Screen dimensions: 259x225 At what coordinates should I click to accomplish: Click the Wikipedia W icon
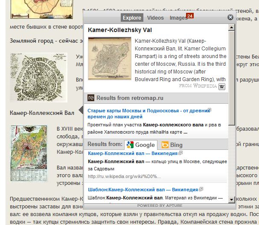[x=222, y=87]
